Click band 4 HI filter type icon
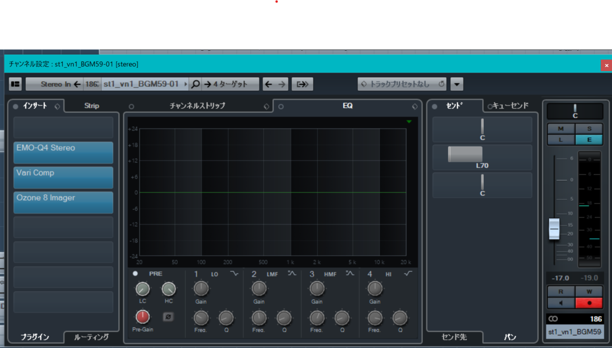This screenshot has height=348, width=612. coord(407,274)
